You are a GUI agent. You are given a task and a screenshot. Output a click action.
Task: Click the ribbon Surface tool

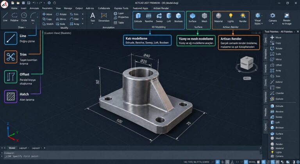pyautogui.click(x=193, y=18)
